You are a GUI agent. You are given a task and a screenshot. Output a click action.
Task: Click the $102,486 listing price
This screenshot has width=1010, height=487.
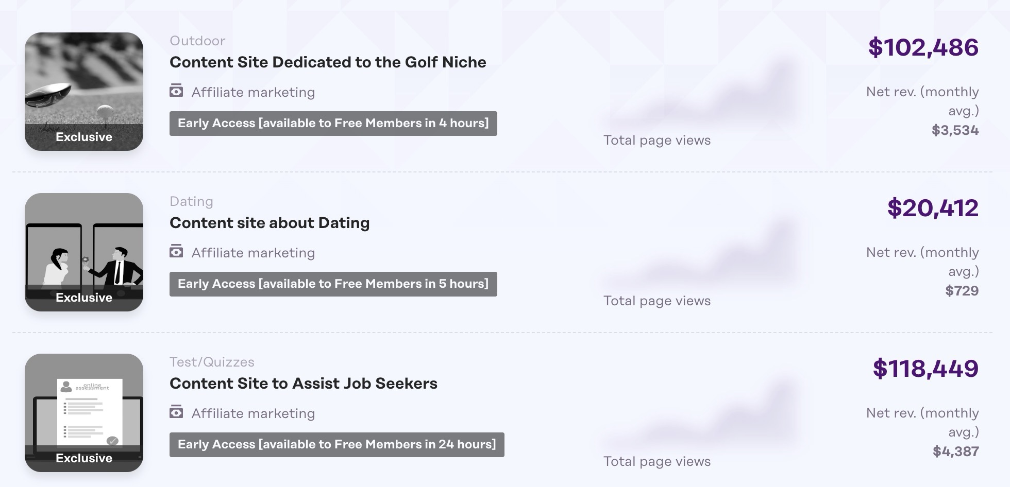[923, 47]
